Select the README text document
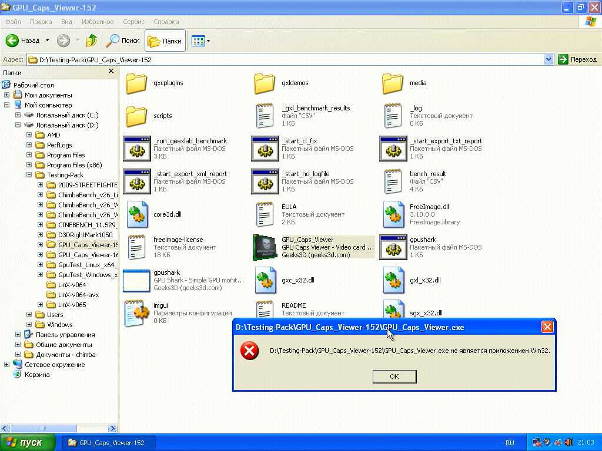The width and height of the screenshot is (602, 451). tap(294, 305)
